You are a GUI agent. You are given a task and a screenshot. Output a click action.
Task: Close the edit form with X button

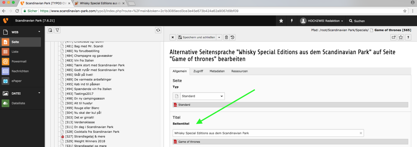pyautogui.click(x=173, y=37)
